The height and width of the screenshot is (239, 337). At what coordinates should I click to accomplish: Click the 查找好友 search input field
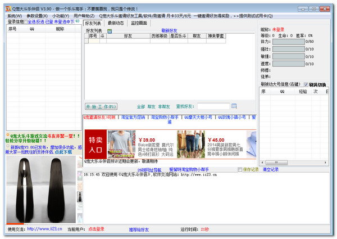point(212,106)
